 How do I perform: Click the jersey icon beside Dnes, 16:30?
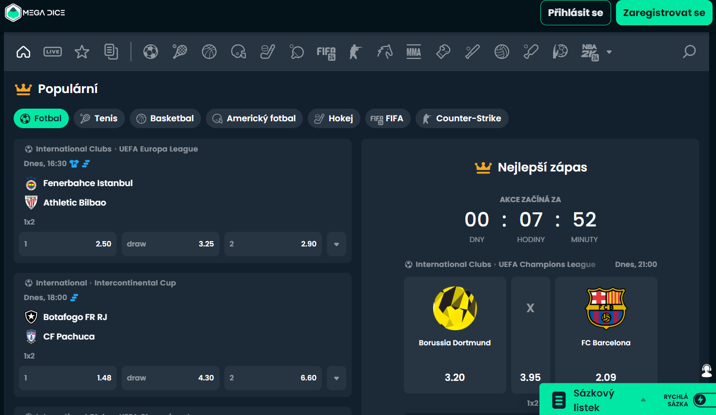click(x=74, y=164)
